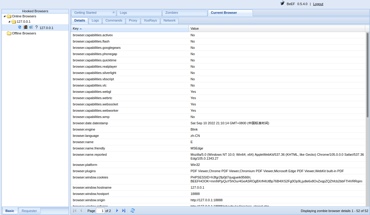The width and height of the screenshot is (370, 215).
Task: Jump to last page of details
Action: pos(124,211)
